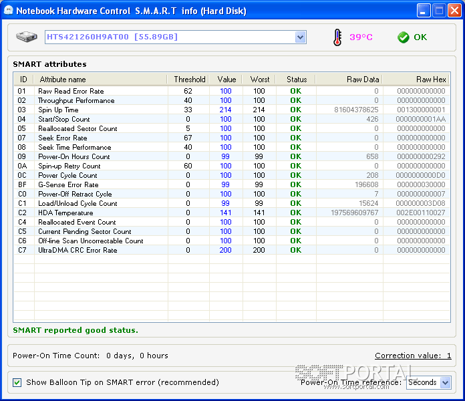Sort by Status column header
The height and width of the screenshot is (401, 465).
click(x=296, y=80)
